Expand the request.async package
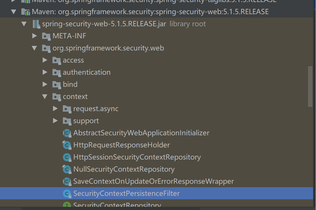 (55, 109)
